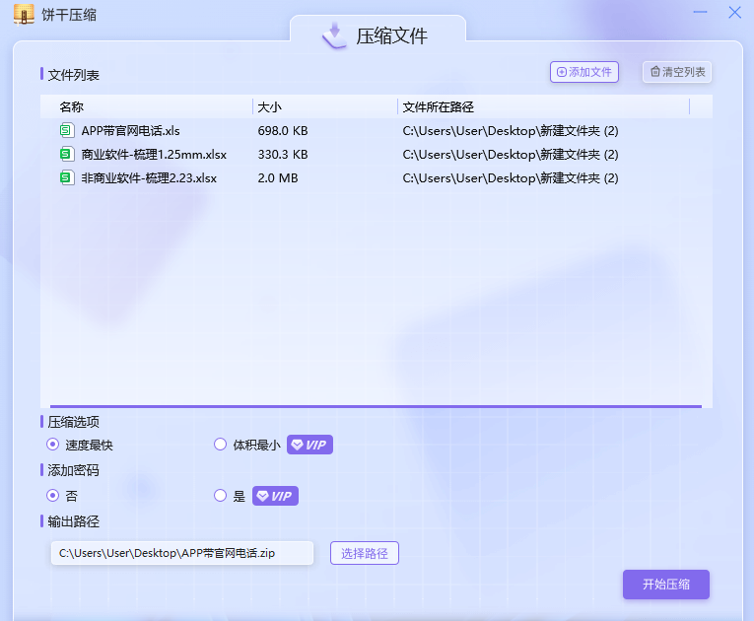The height and width of the screenshot is (621, 754).
Task: Click the output path input field
Action: point(181,553)
